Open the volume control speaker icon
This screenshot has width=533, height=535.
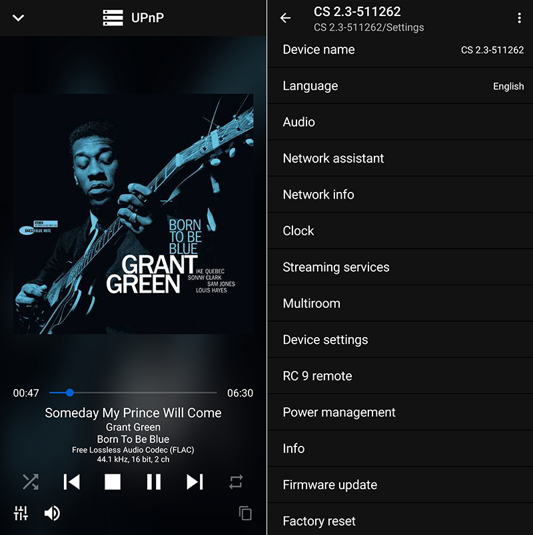52,513
